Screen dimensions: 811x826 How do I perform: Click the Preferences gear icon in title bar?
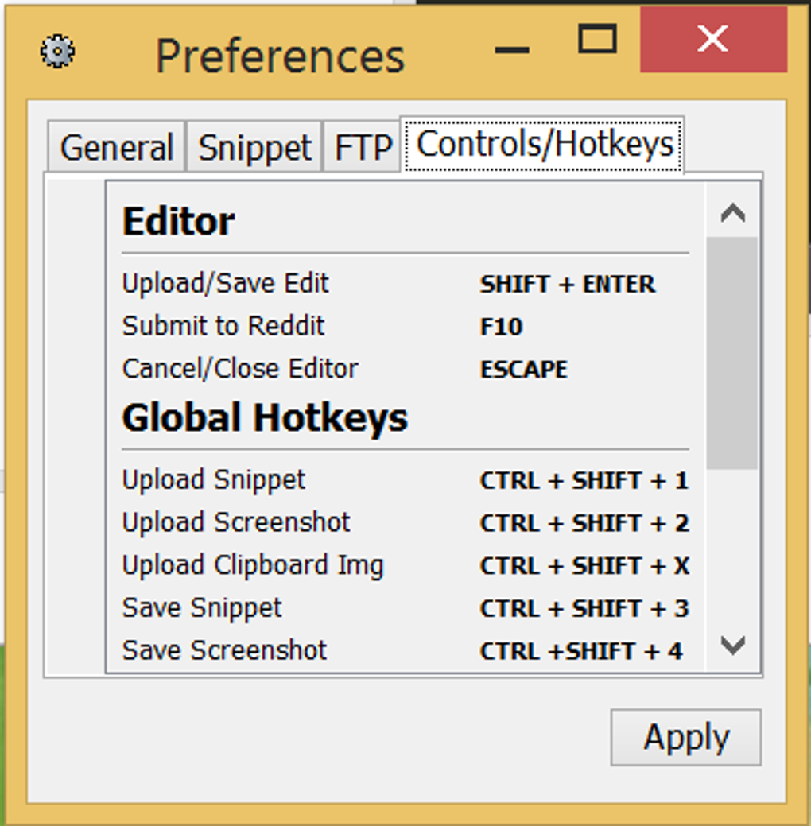click(x=57, y=52)
